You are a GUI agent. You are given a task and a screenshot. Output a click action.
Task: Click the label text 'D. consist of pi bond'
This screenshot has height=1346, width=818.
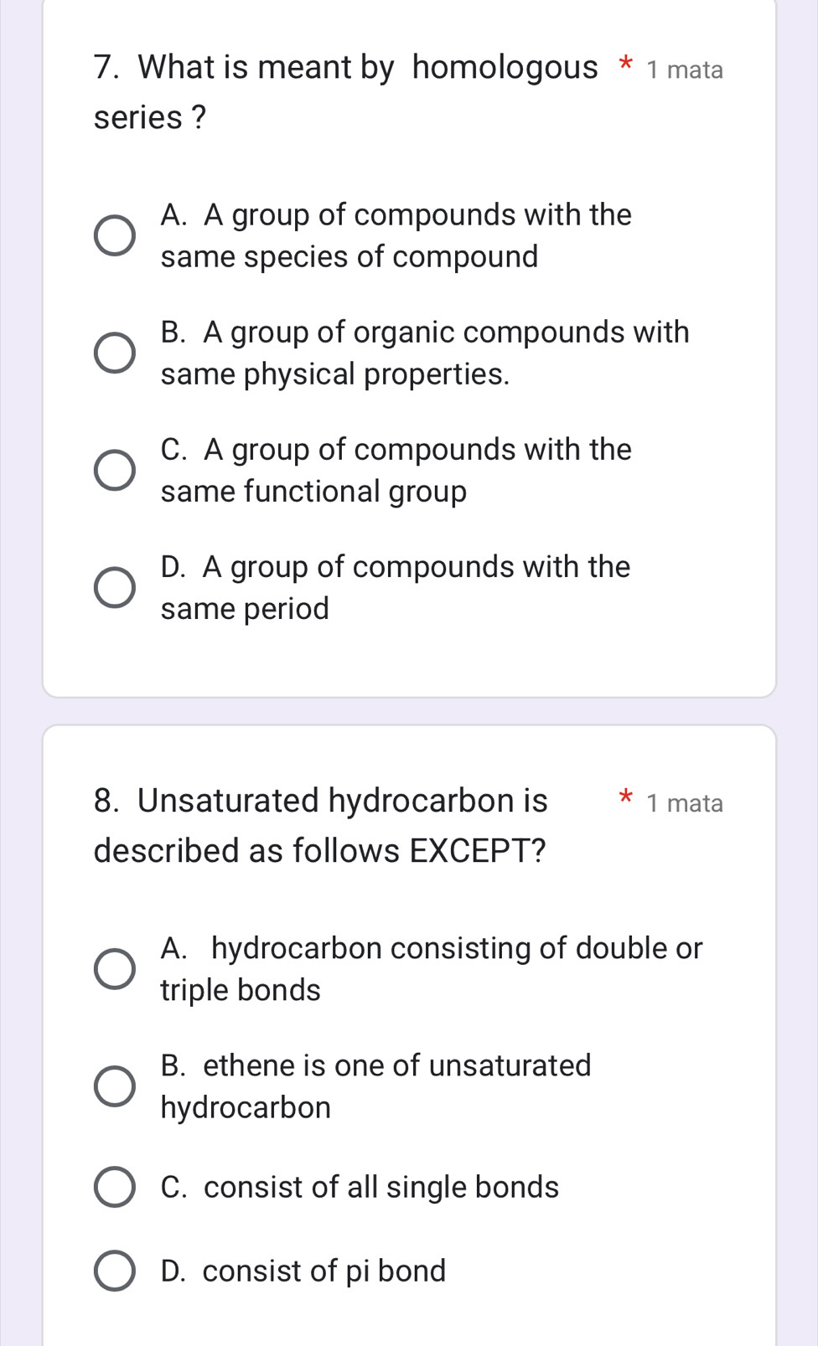[x=303, y=1271]
